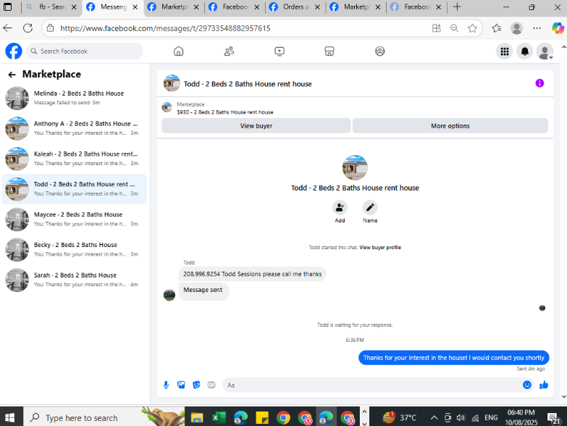The image size is (567, 426).
Task: Open the Groups icon in top navigation
Action: click(x=379, y=51)
